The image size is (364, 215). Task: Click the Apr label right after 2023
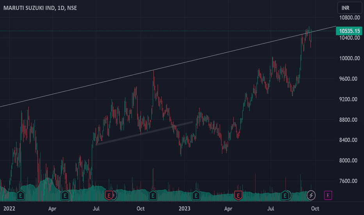coord(228,209)
